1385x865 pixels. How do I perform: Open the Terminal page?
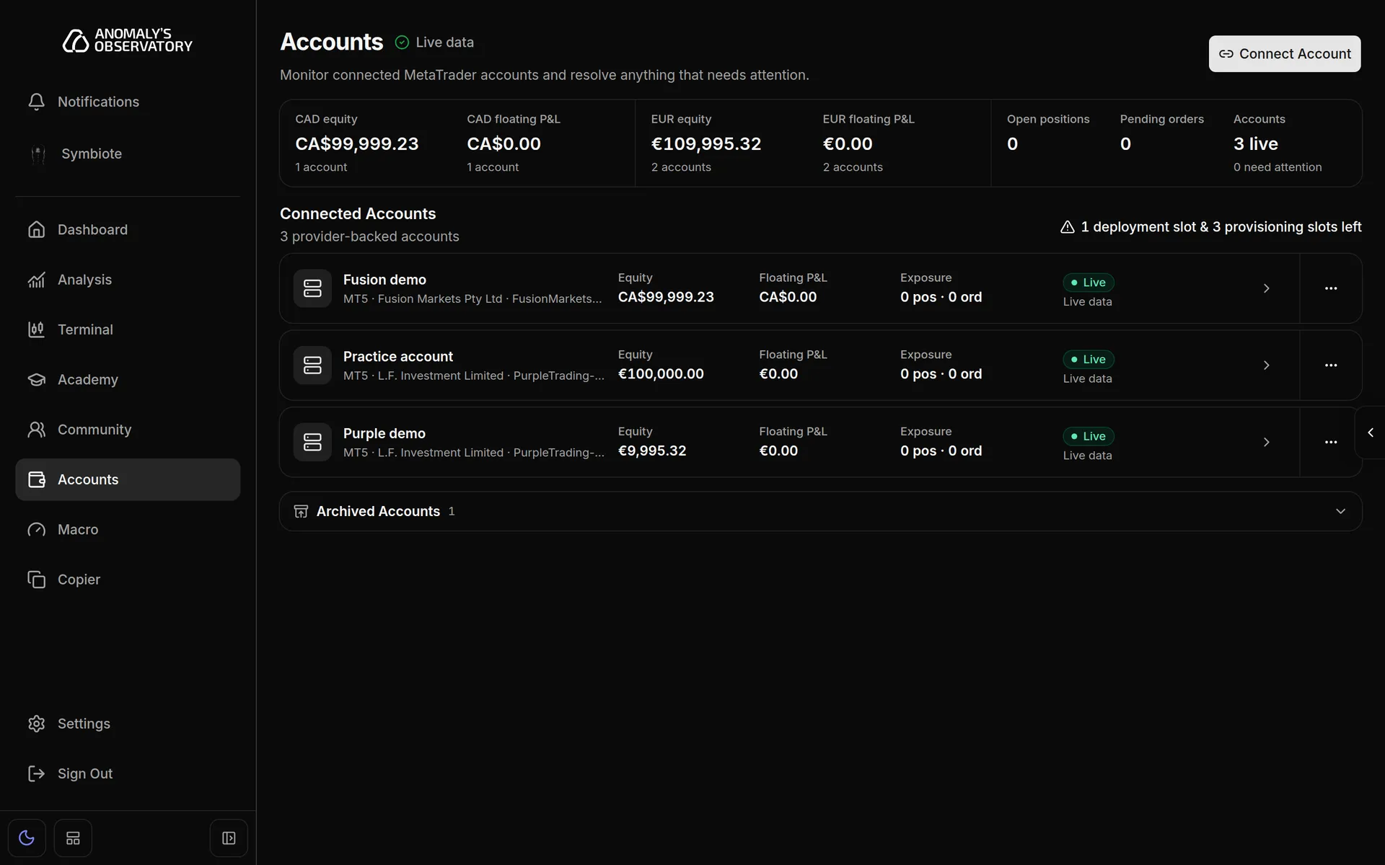[128, 329]
